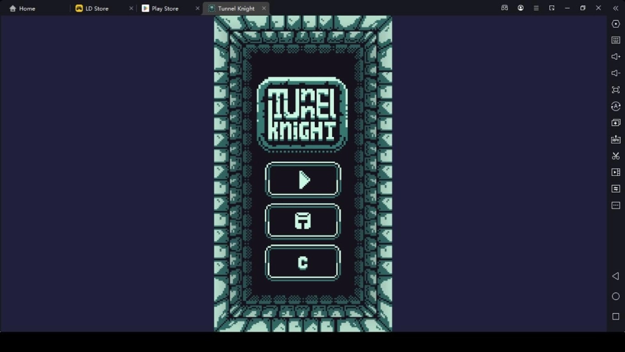Take a screenshot with the scissors icon

point(616,155)
